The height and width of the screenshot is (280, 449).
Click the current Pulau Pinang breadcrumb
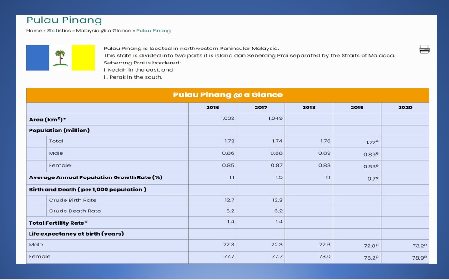(153, 31)
